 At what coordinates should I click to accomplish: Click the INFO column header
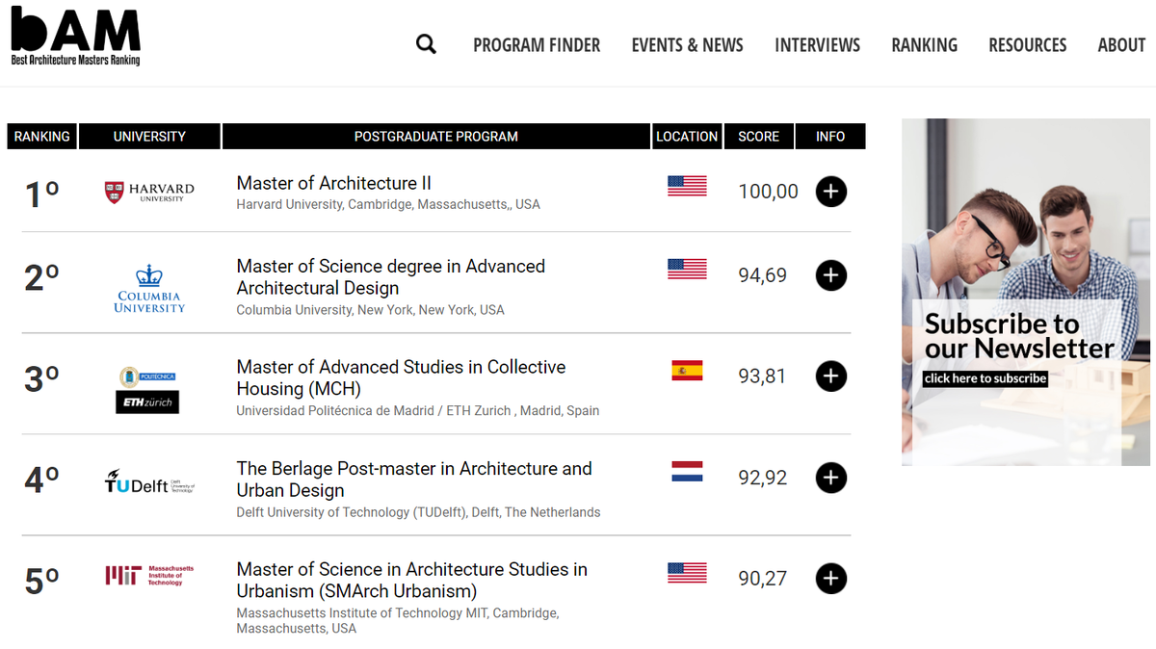coord(830,137)
